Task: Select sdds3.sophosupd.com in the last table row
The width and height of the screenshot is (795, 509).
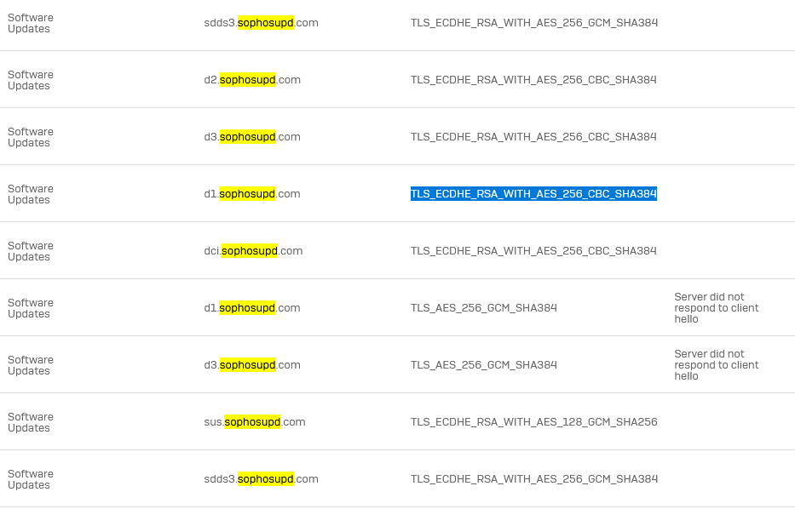Action: (x=261, y=479)
